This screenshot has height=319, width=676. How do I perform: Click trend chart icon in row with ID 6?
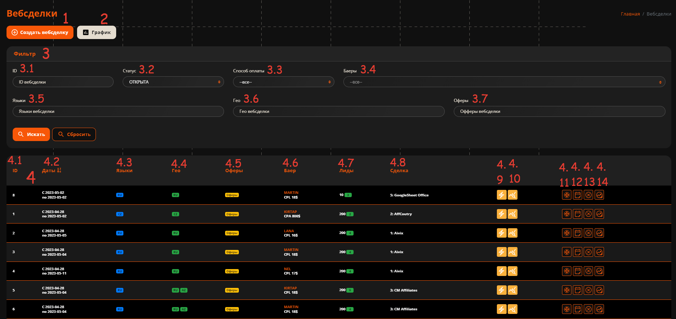(x=599, y=309)
